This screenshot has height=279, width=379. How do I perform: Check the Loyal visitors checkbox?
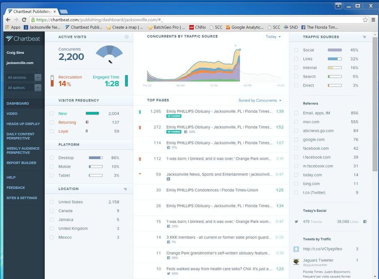[x=51, y=131]
